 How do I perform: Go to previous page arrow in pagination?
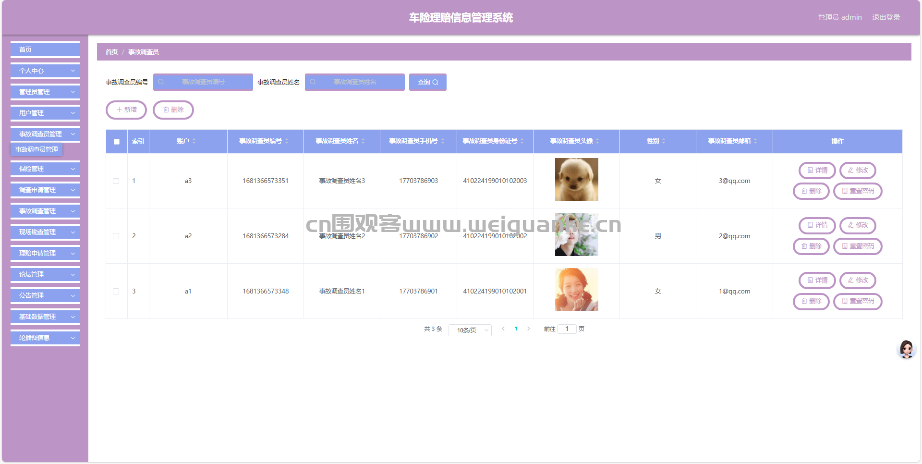503,329
